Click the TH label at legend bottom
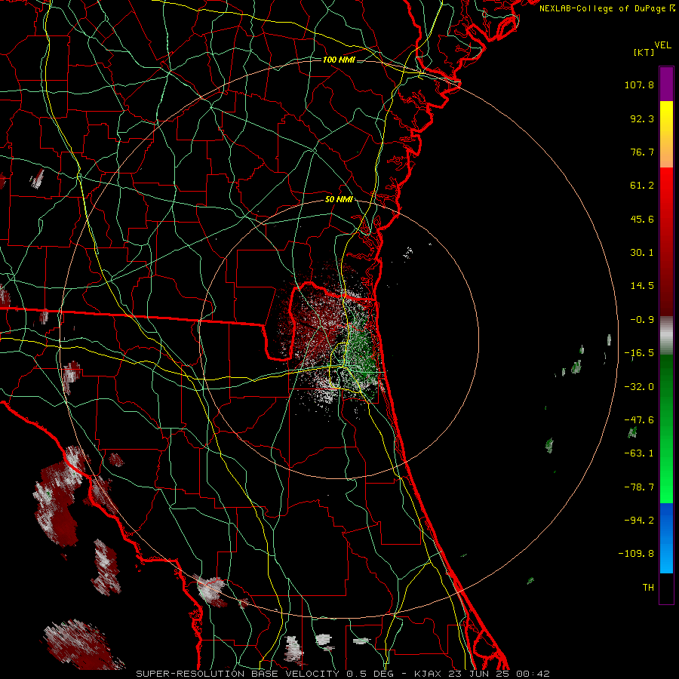Viewport: 679px width, 679px height. pyautogui.click(x=648, y=588)
